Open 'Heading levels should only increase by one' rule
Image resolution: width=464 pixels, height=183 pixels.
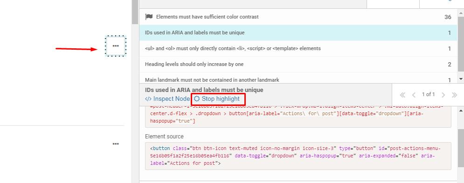coord(298,64)
